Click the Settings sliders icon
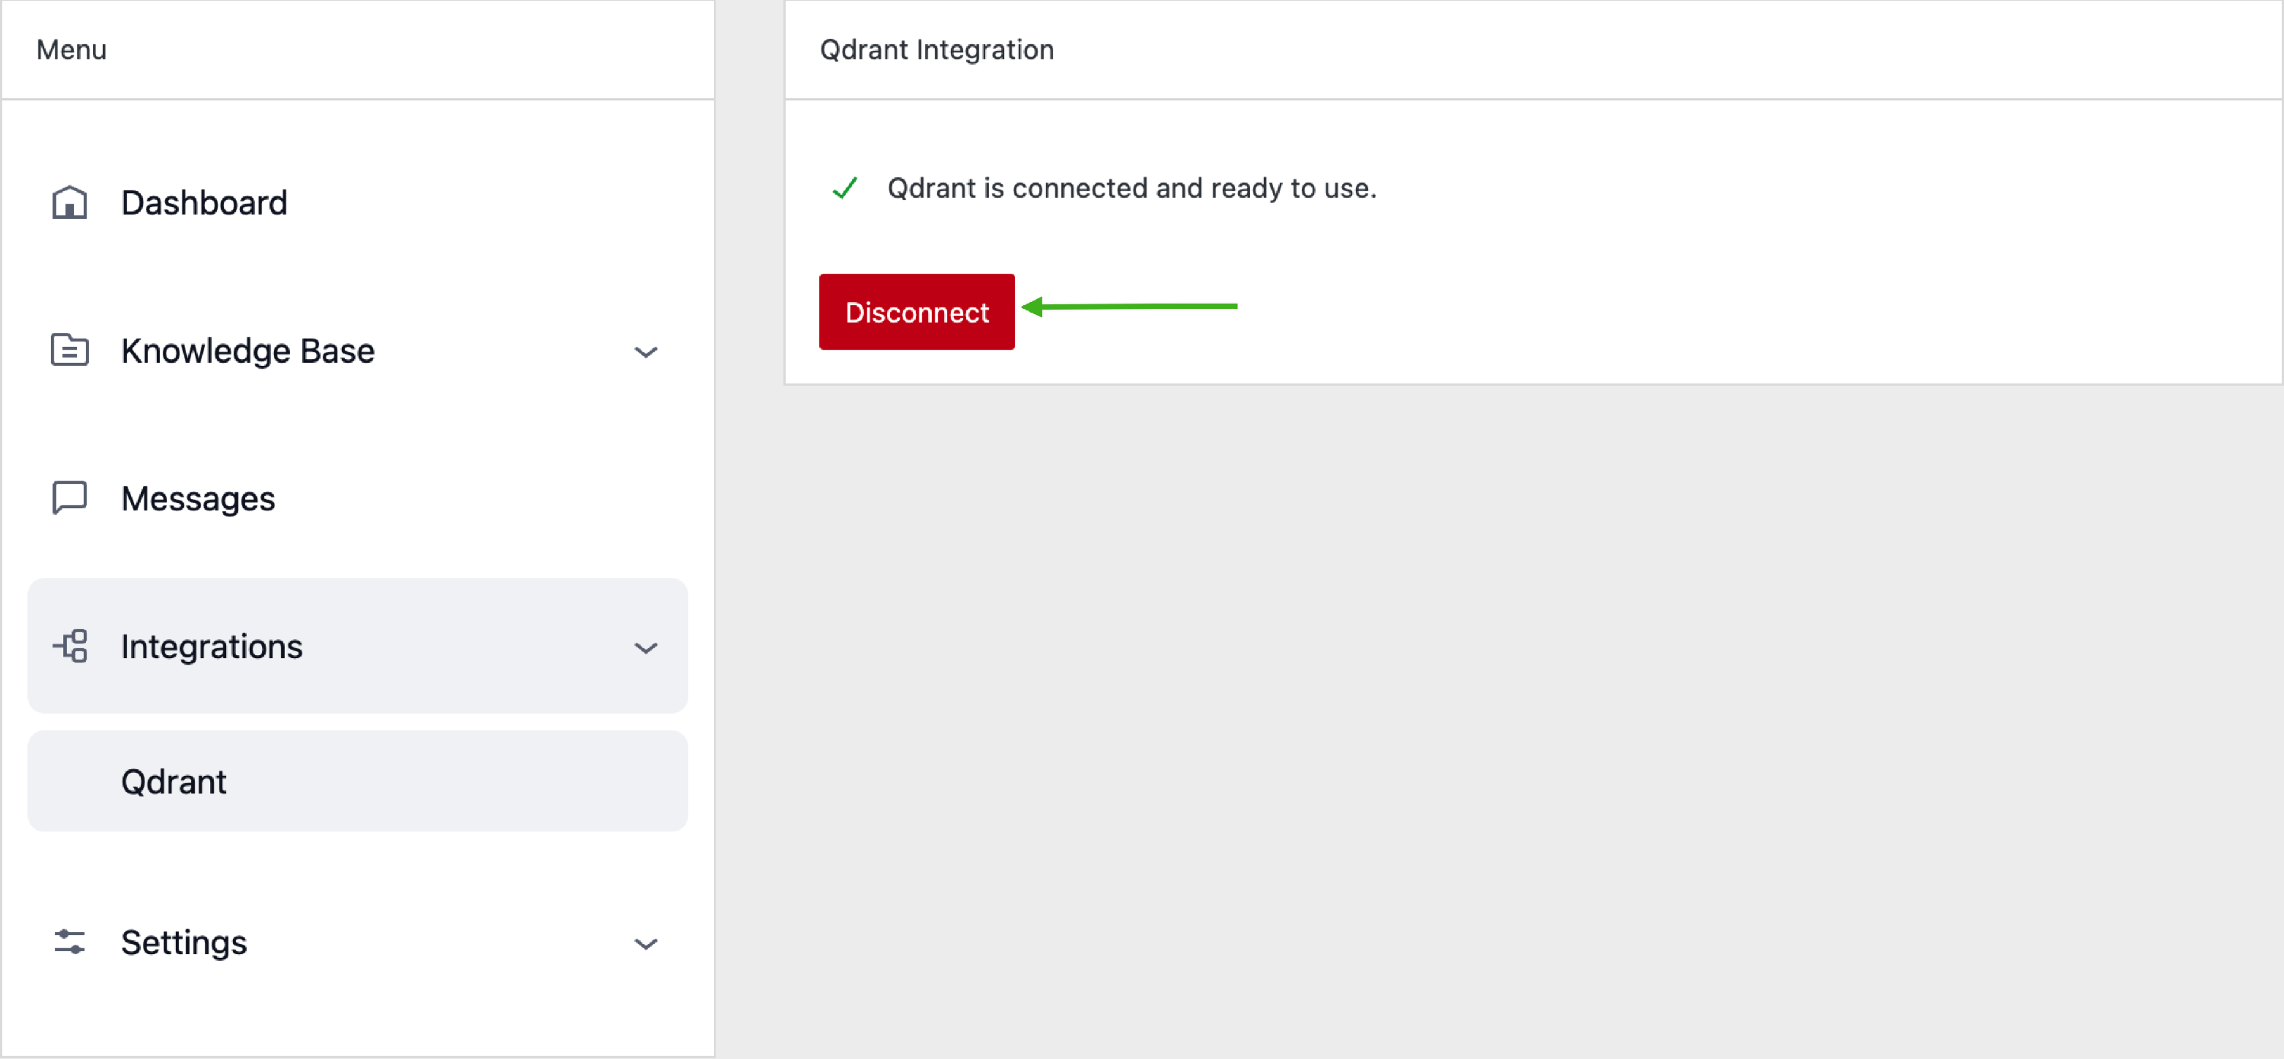This screenshot has width=2284, height=1059. click(69, 942)
